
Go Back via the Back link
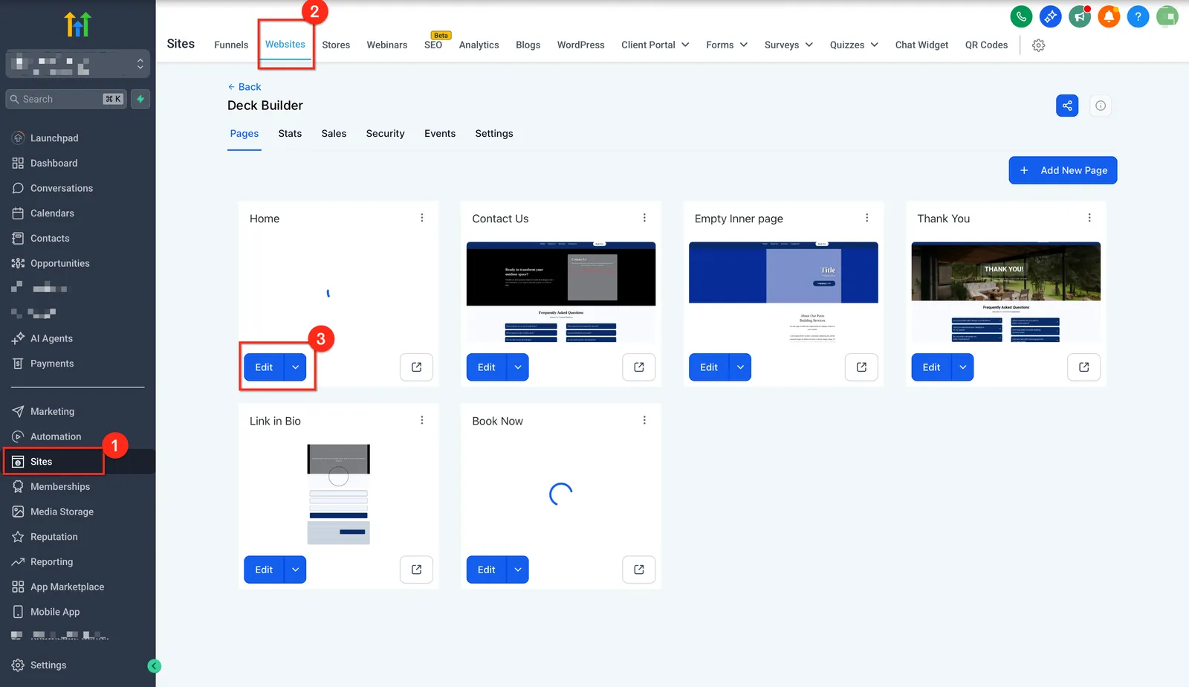tap(244, 87)
